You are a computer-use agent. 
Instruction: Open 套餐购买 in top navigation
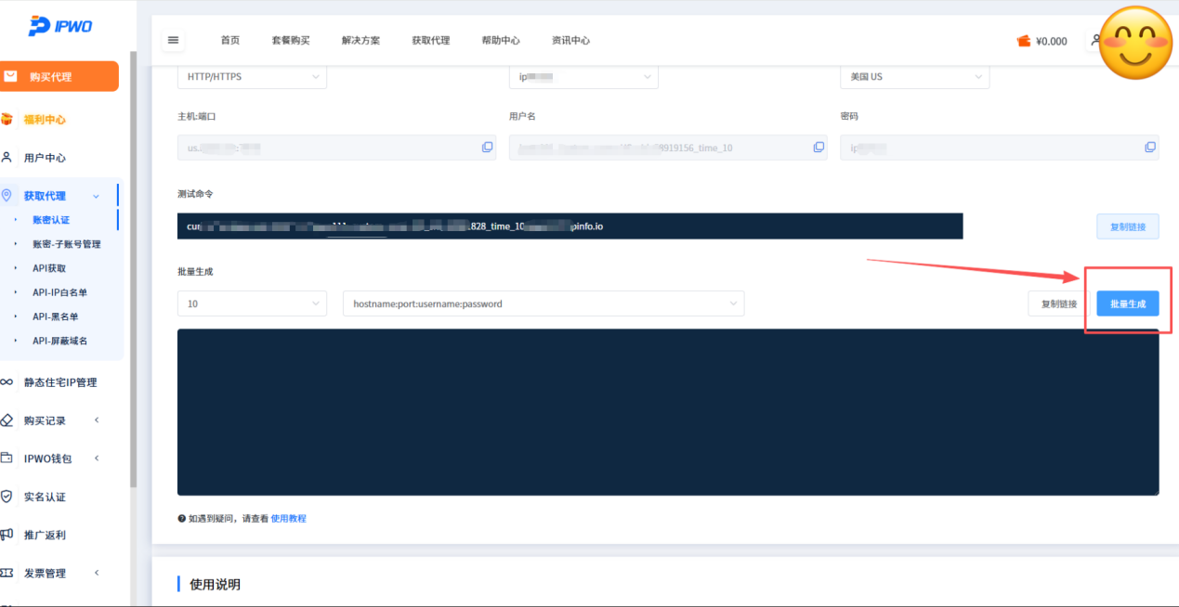pos(291,41)
